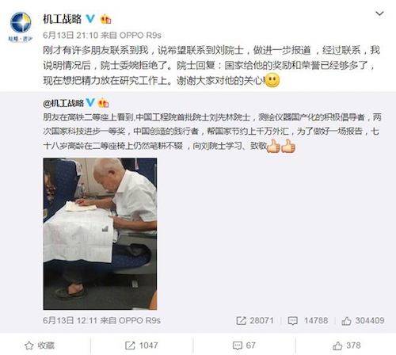Open original post comments count 14788

click(308, 321)
